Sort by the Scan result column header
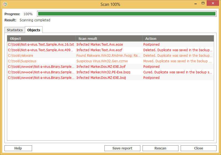The height and width of the screenshot is (155, 221). pos(109,38)
